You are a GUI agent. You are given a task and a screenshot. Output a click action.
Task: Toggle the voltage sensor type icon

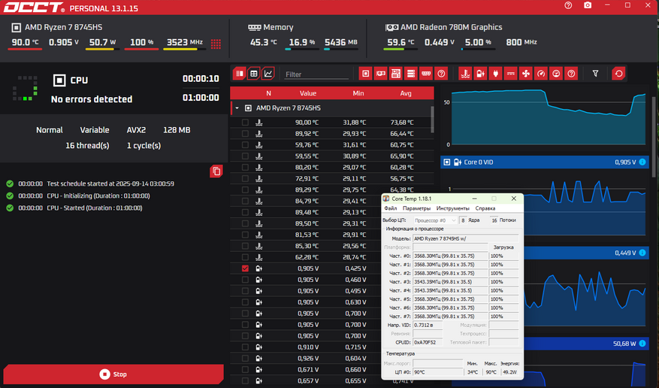point(480,74)
